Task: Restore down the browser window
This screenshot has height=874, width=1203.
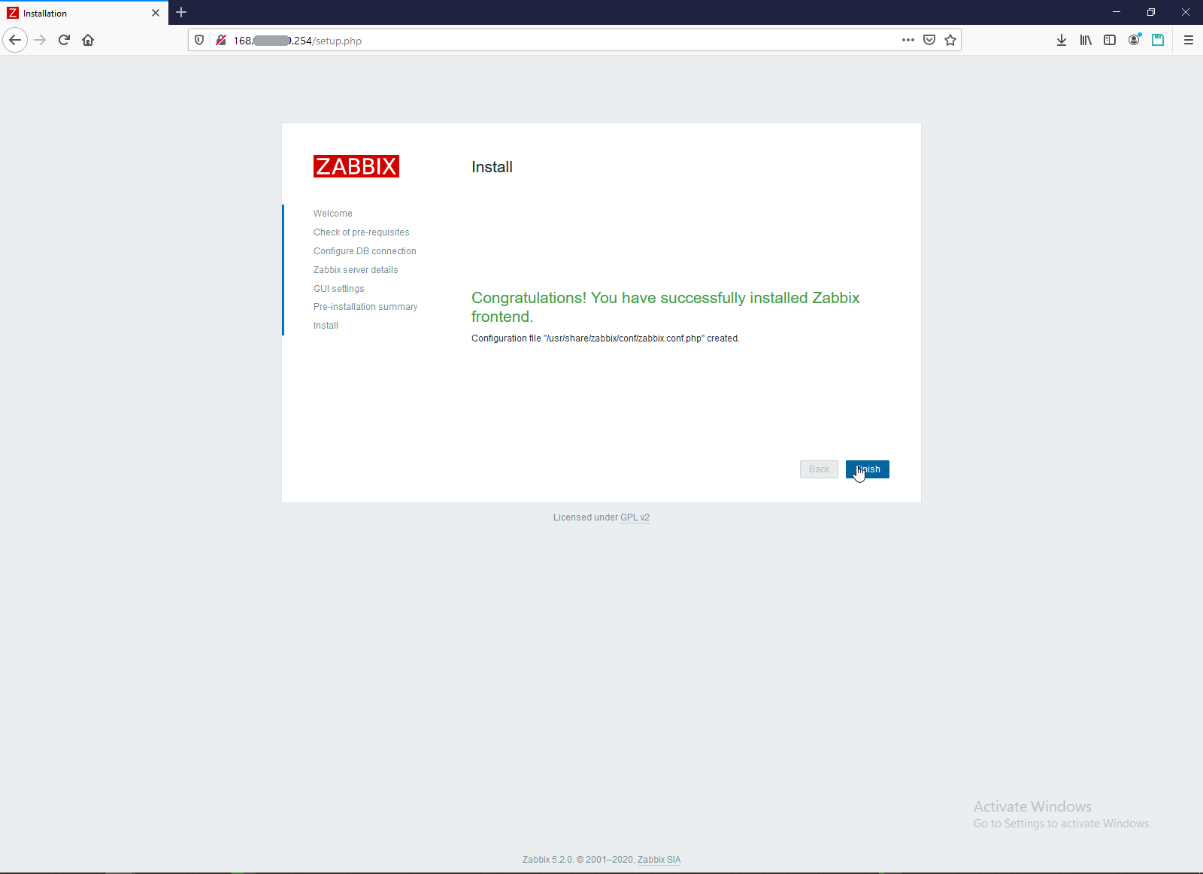Action: 1151,12
